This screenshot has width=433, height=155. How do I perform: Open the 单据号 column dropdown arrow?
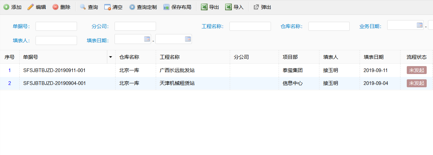point(111,57)
